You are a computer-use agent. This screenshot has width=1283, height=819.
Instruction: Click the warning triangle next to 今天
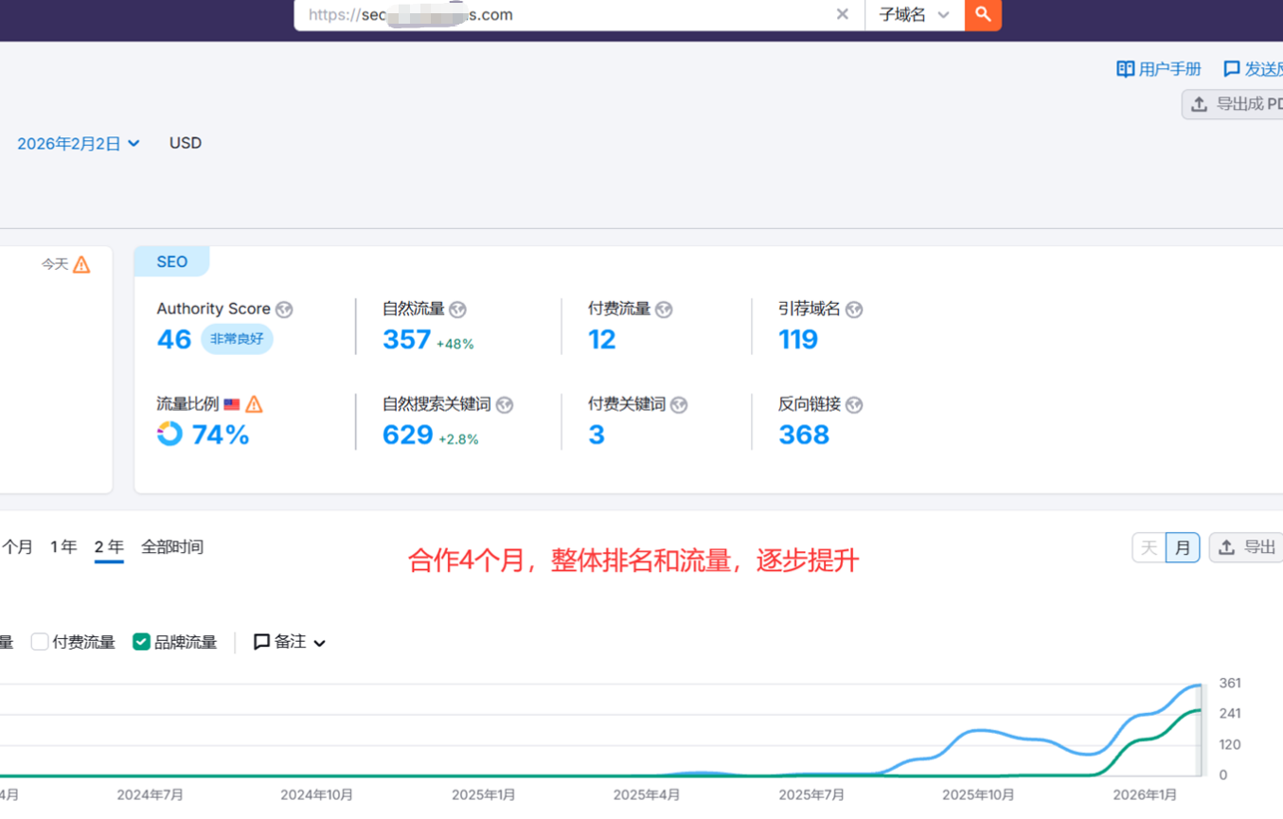point(81,265)
